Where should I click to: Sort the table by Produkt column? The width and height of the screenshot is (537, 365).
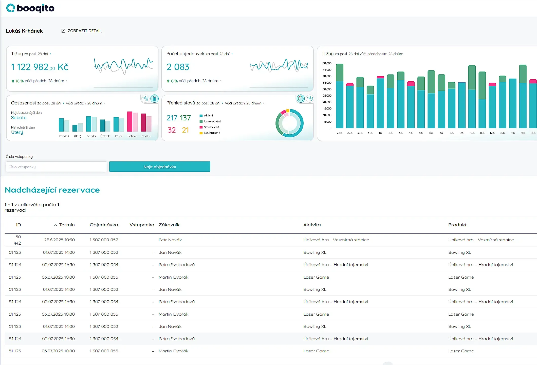point(457,225)
